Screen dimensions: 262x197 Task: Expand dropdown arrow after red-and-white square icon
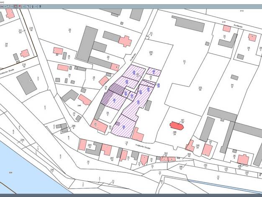[23, 7]
